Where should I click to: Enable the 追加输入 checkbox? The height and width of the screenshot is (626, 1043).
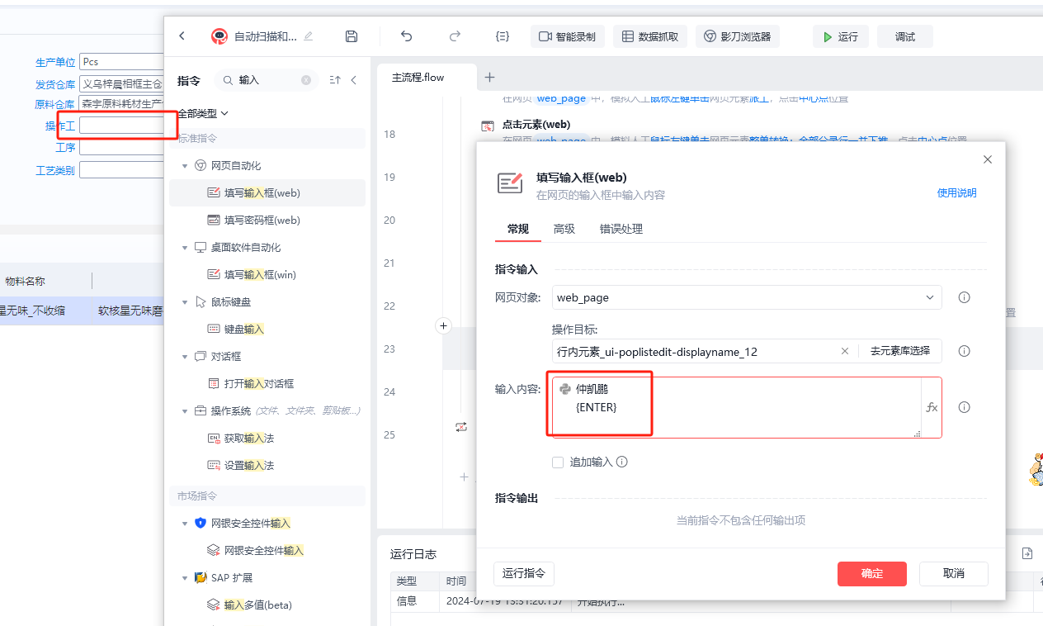558,462
